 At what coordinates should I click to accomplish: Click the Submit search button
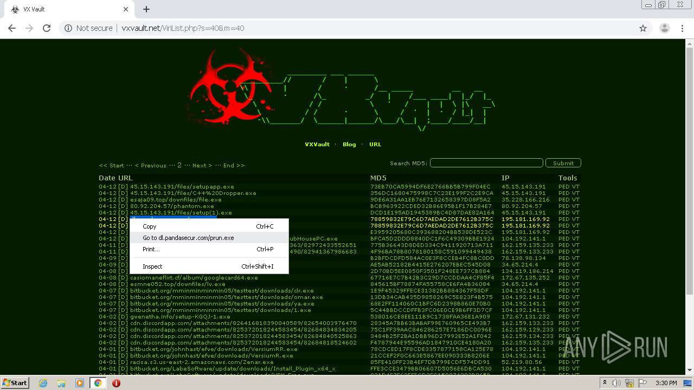[563, 163]
